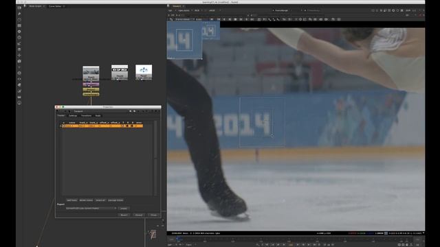Click the timeline playhead marker
The height and width of the screenshot is (247, 440).
click(177, 239)
